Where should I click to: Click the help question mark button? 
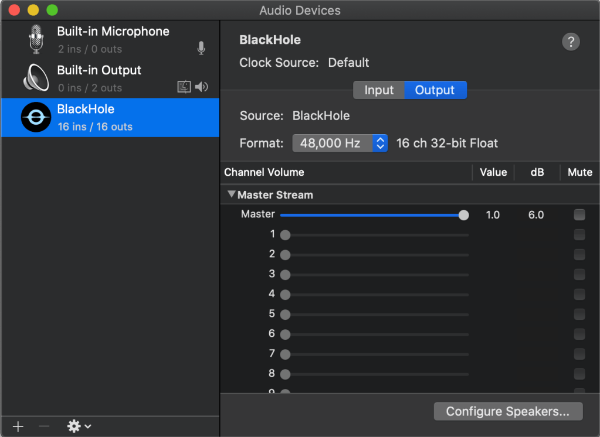click(570, 42)
